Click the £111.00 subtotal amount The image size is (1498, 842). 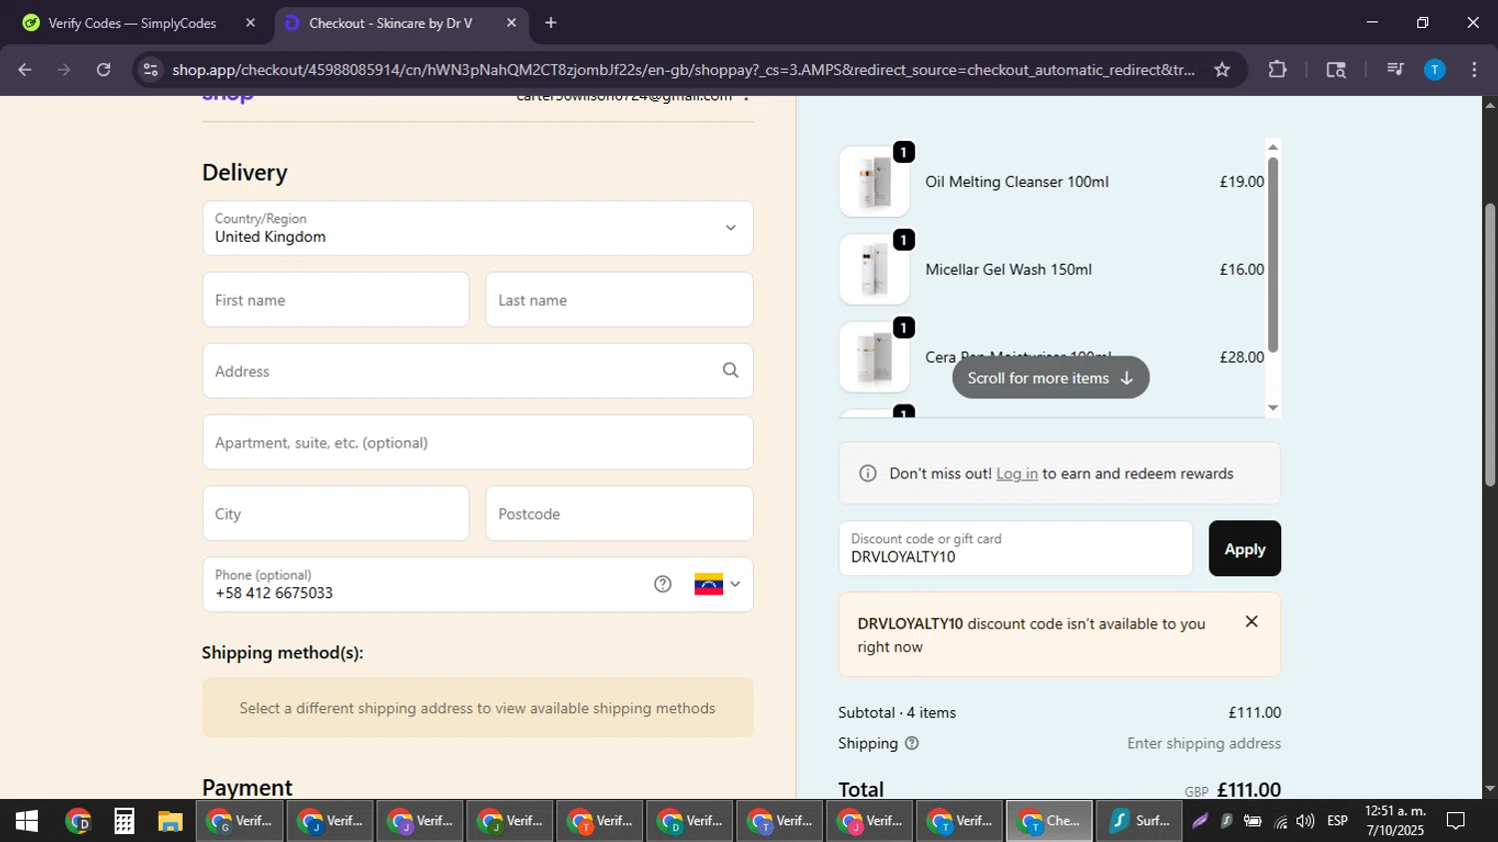click(x=1254, y=712)
